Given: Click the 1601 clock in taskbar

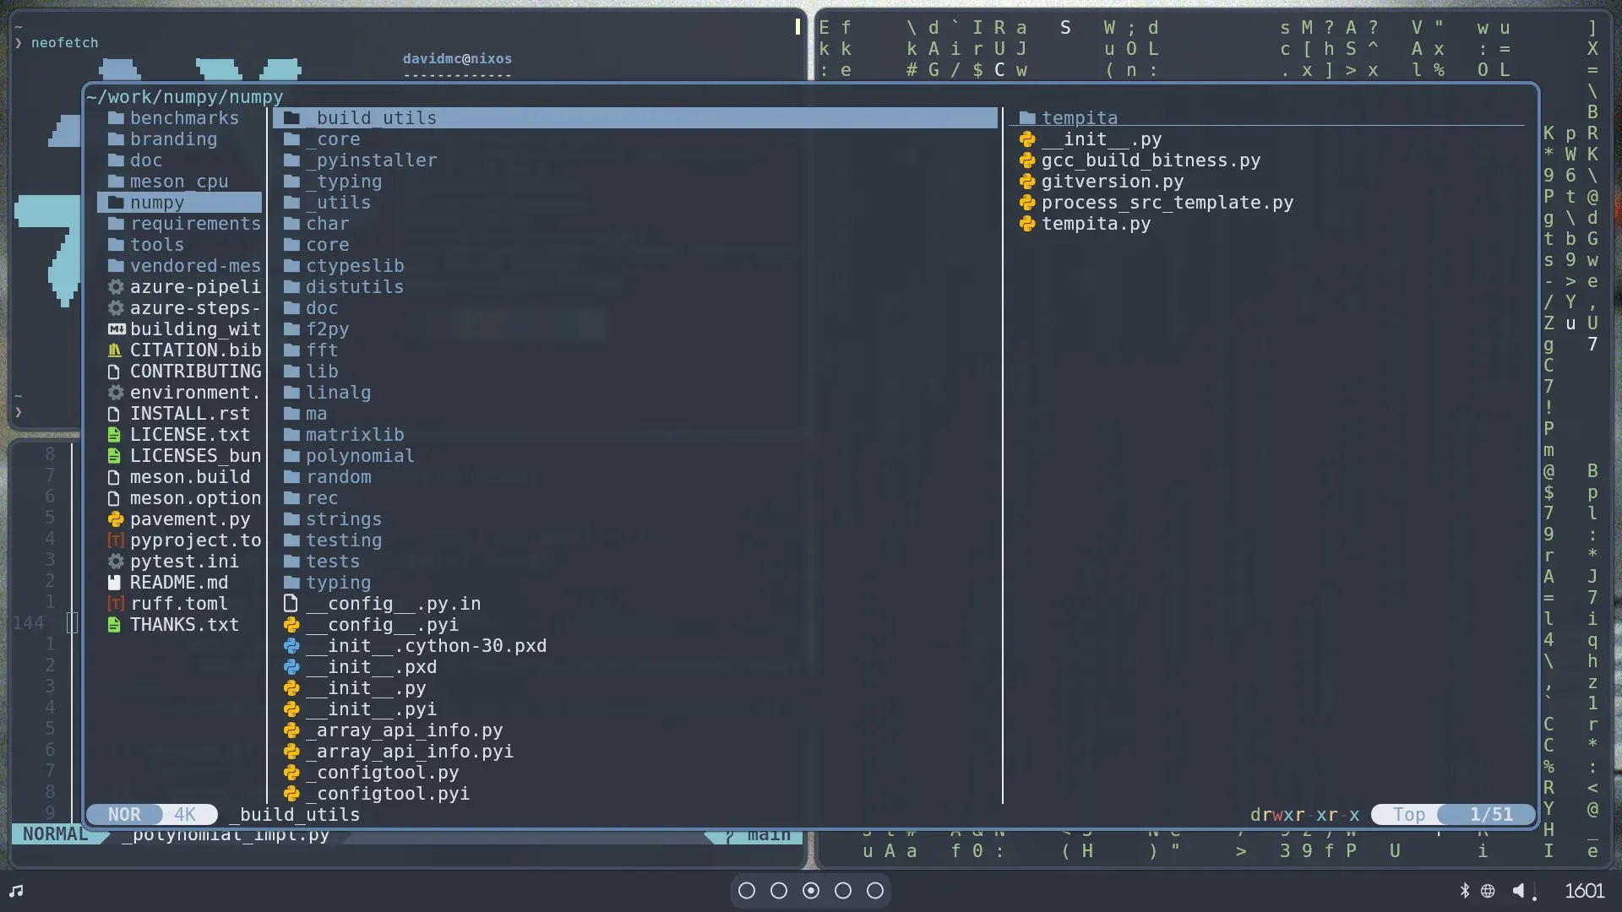Looking at the screenshot, I should 1584,891.
